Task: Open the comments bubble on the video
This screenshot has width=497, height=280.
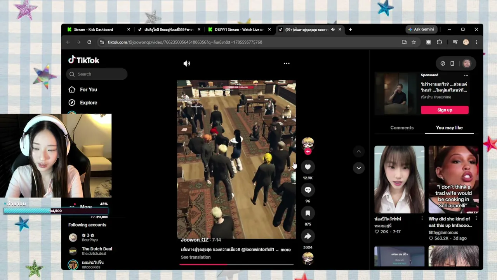Action: (308, 190)
